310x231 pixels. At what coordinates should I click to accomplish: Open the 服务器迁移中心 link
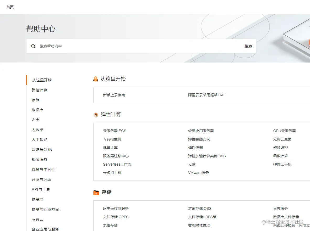pyautogui.click(x=116, y=156)
